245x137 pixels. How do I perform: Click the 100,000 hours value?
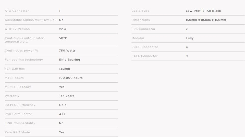[x=71, y=78]
